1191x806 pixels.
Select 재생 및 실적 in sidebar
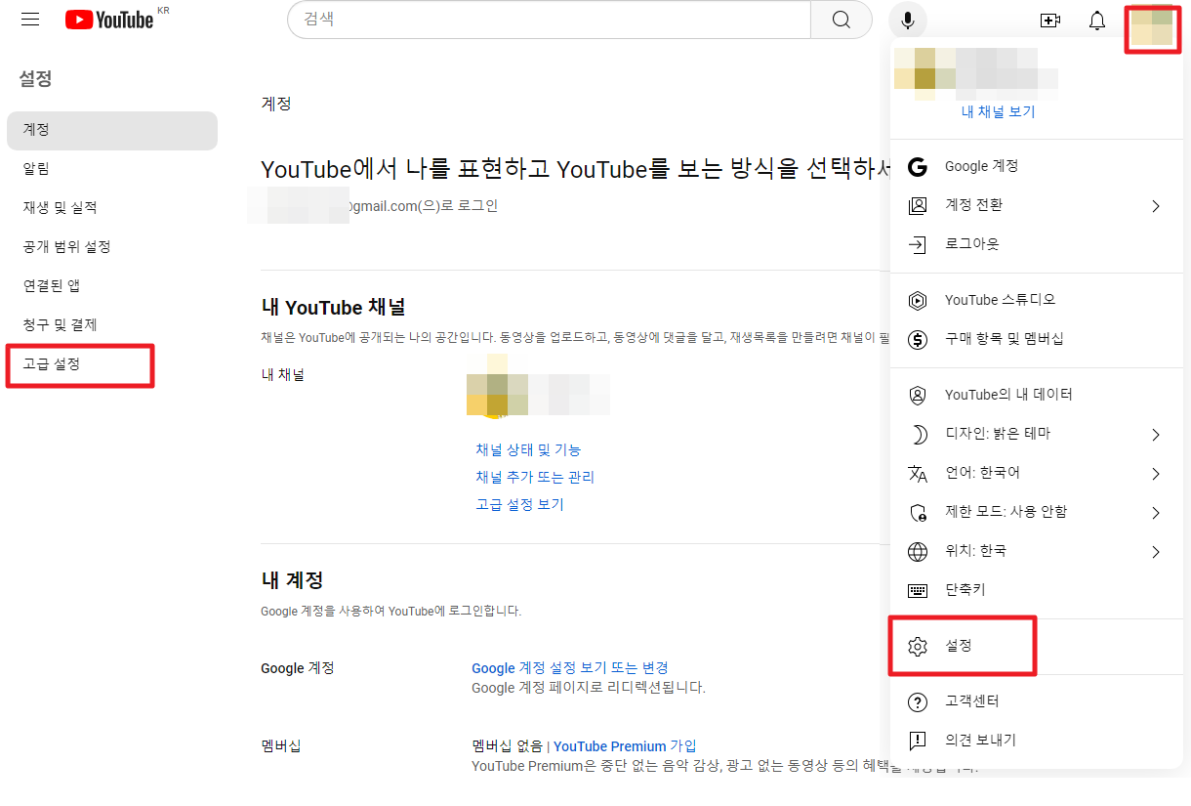pos(112,208)
